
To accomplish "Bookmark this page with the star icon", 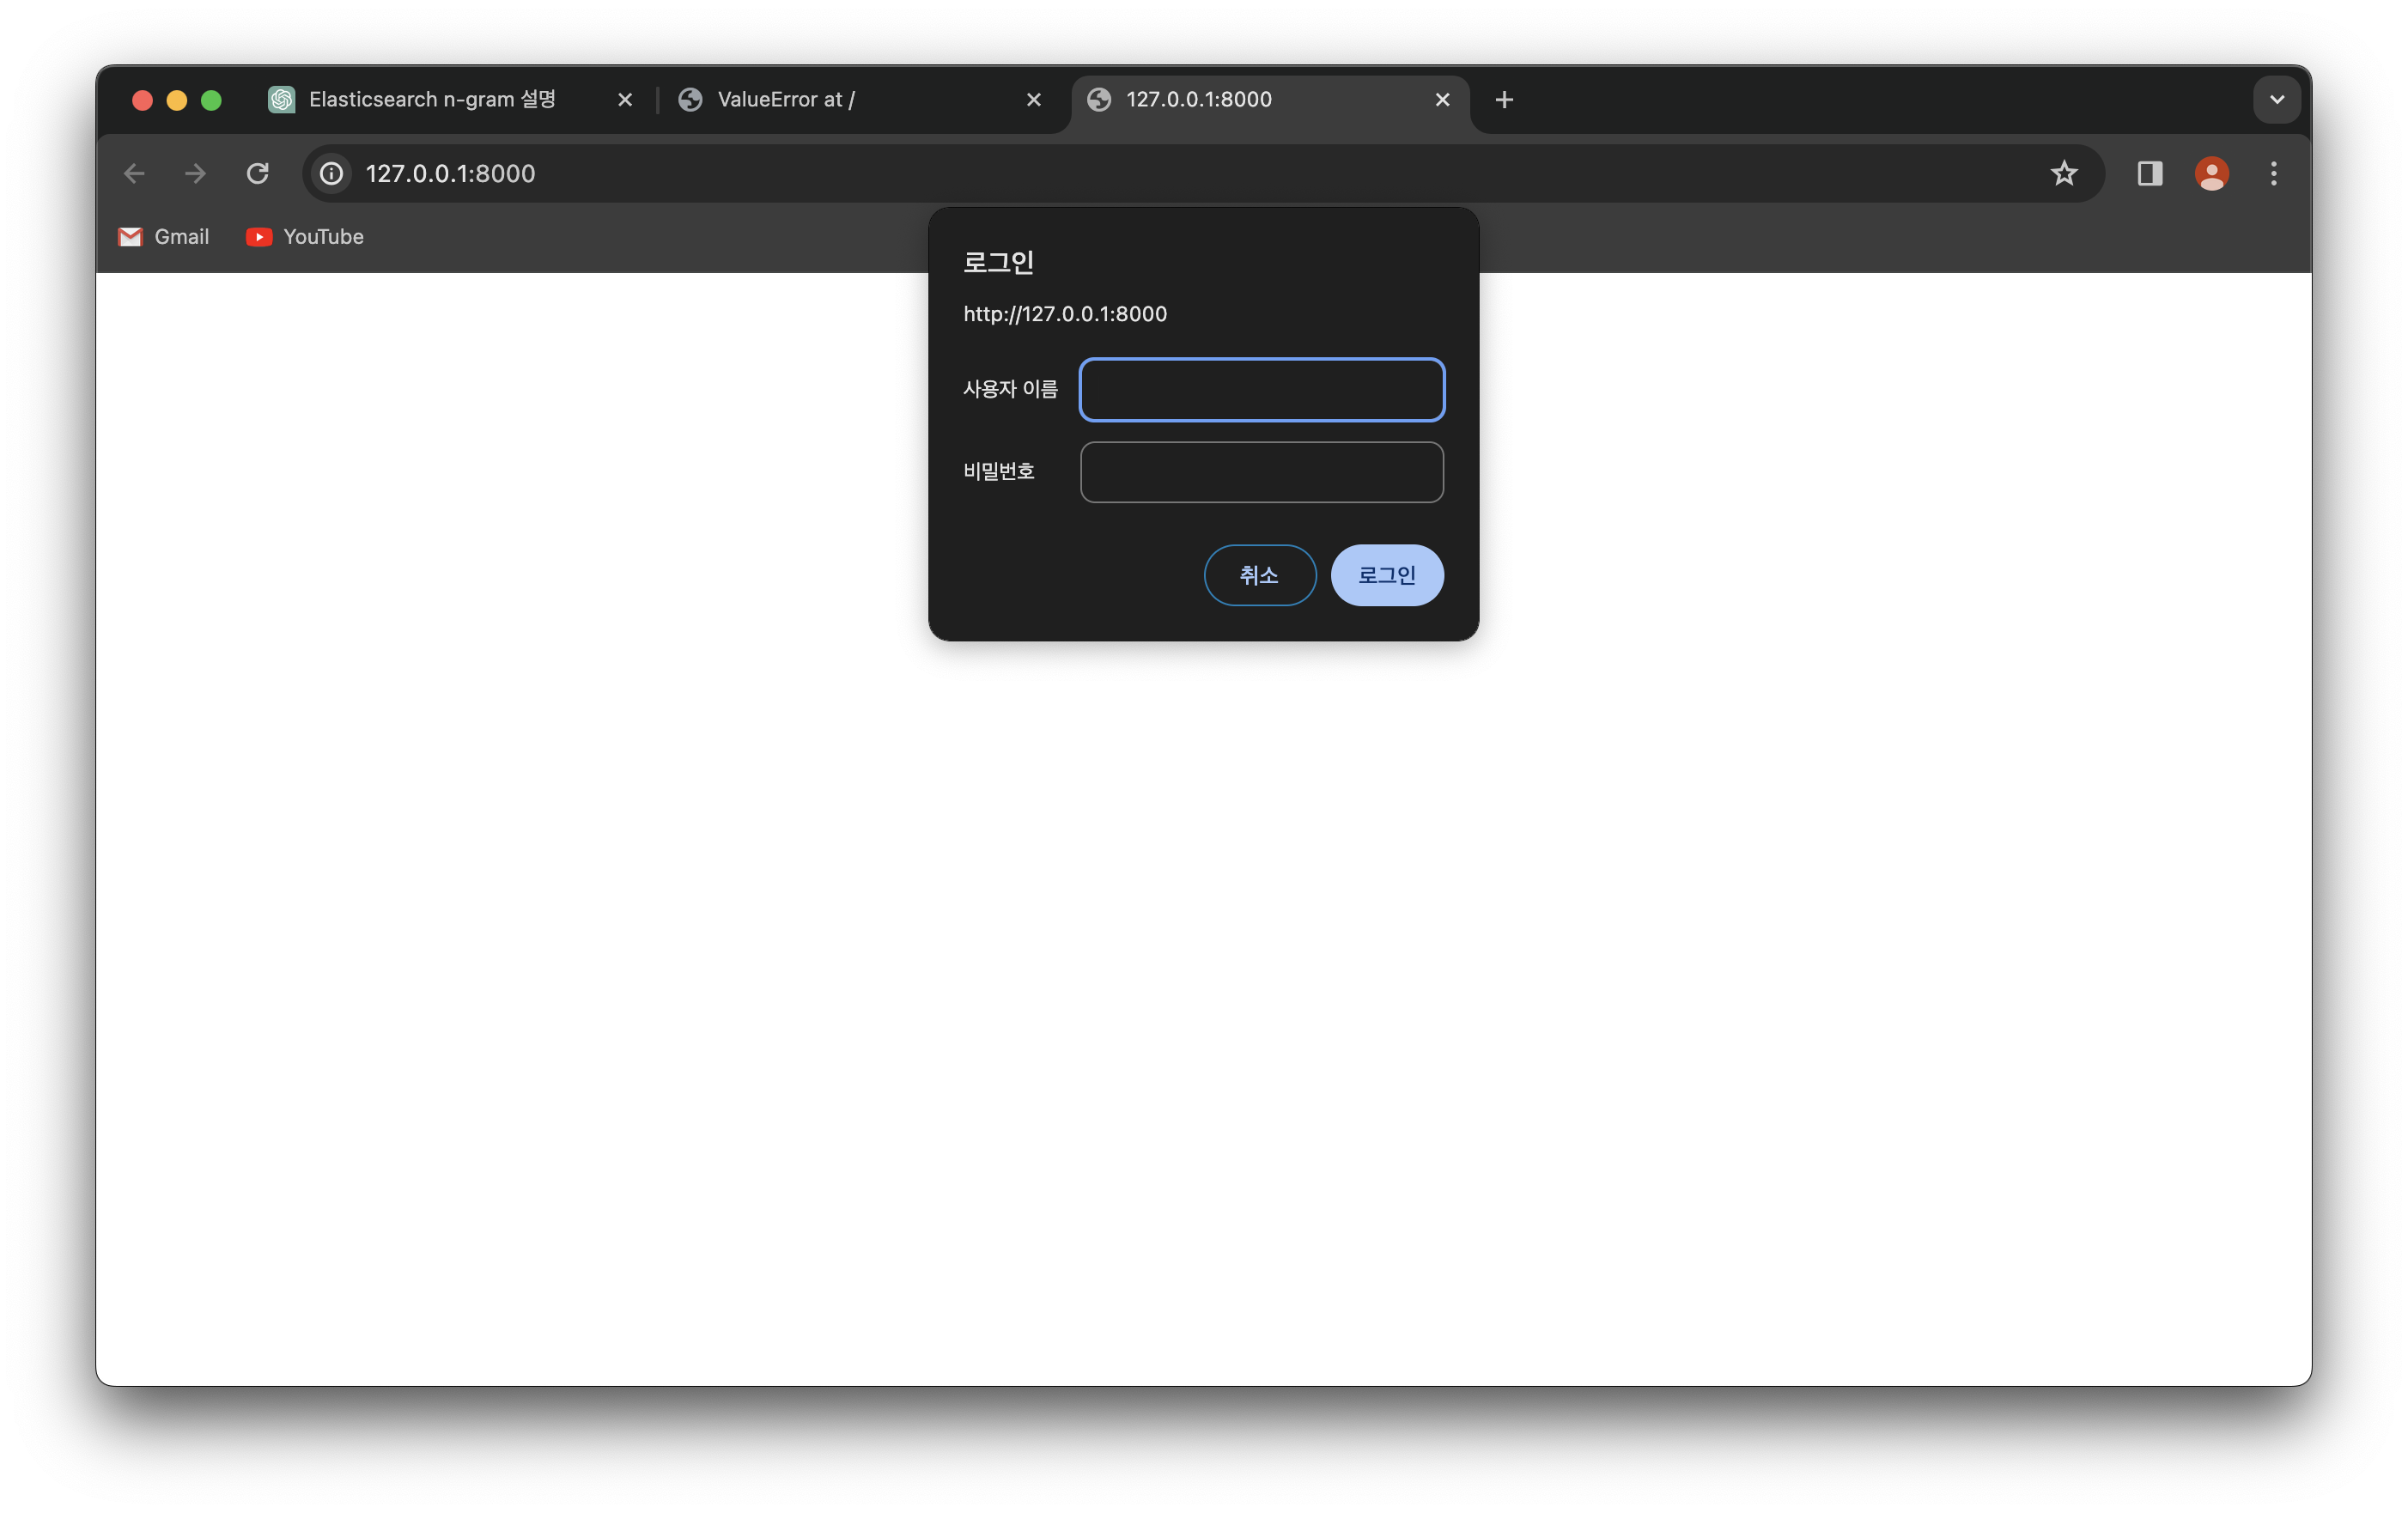I will tap(2064, 174).
